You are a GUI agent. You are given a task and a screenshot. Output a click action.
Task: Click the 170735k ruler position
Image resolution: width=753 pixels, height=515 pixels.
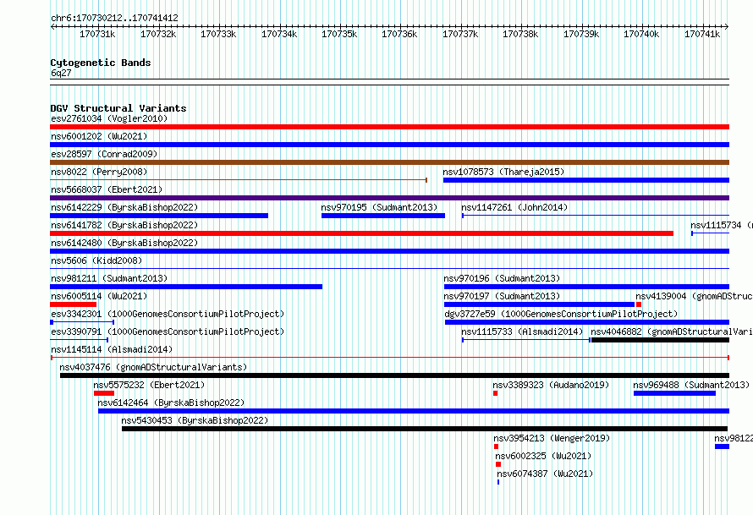339,34
